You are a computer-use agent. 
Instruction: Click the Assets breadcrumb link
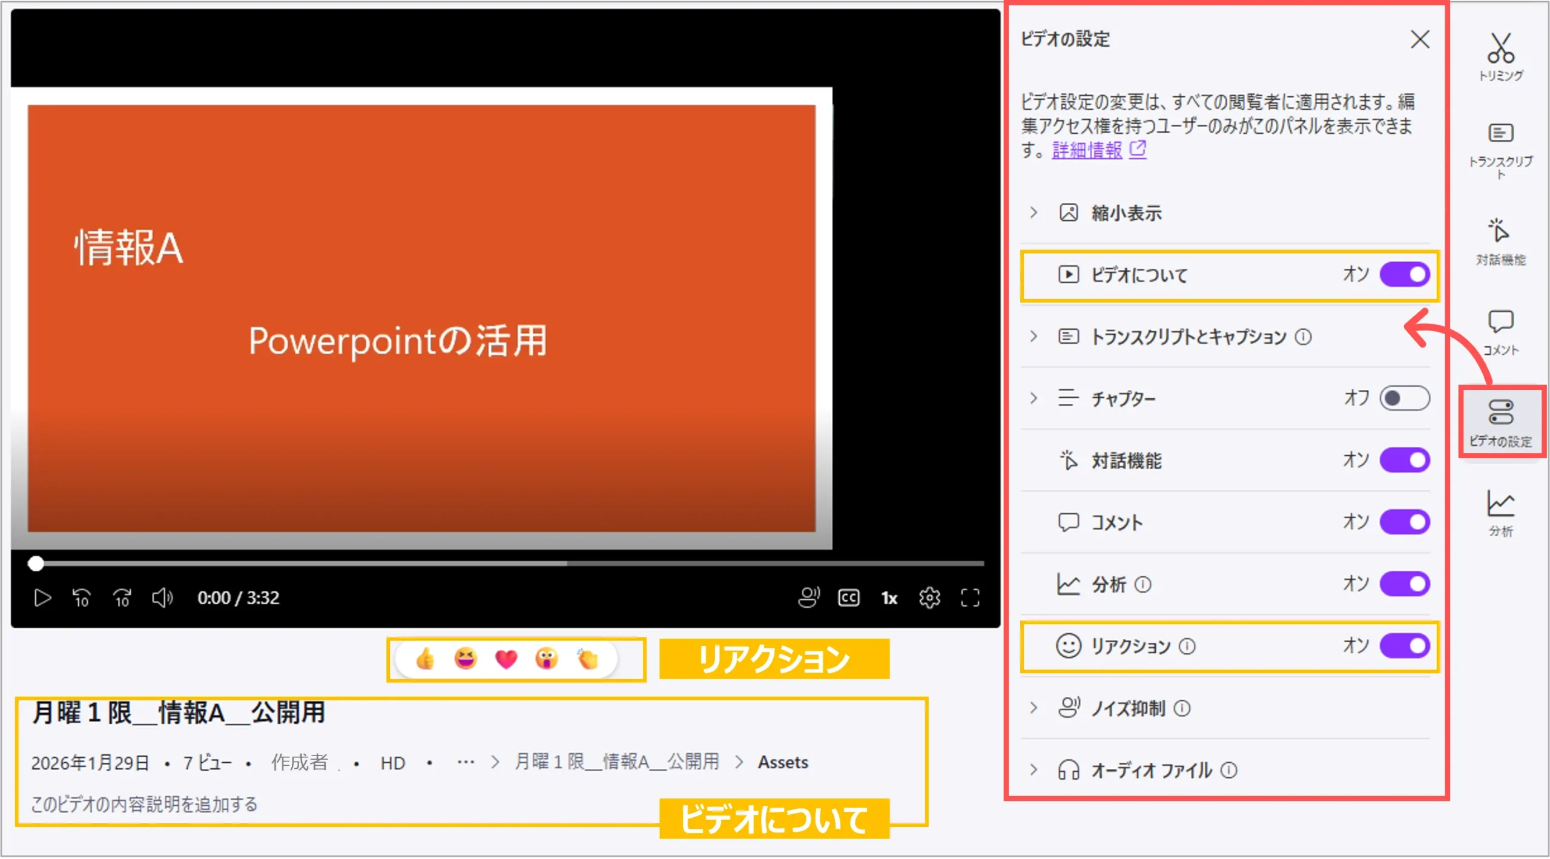(782, 762)
